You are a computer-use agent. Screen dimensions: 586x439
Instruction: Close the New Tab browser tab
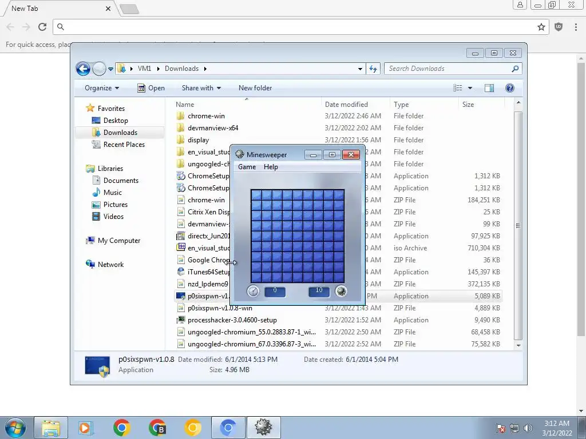tap(108, 8)
